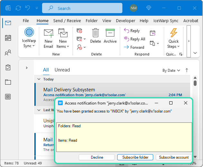Open the Send / Receive tab
The width and height of the screenshot is (203, 167).
67,21
